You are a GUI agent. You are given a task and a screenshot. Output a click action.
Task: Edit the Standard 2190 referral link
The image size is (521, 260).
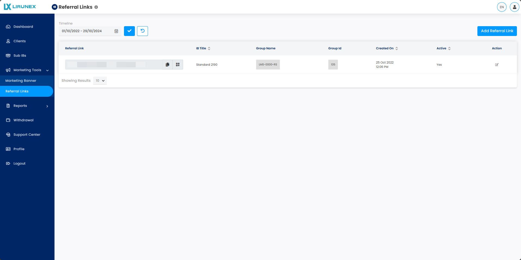496,65
